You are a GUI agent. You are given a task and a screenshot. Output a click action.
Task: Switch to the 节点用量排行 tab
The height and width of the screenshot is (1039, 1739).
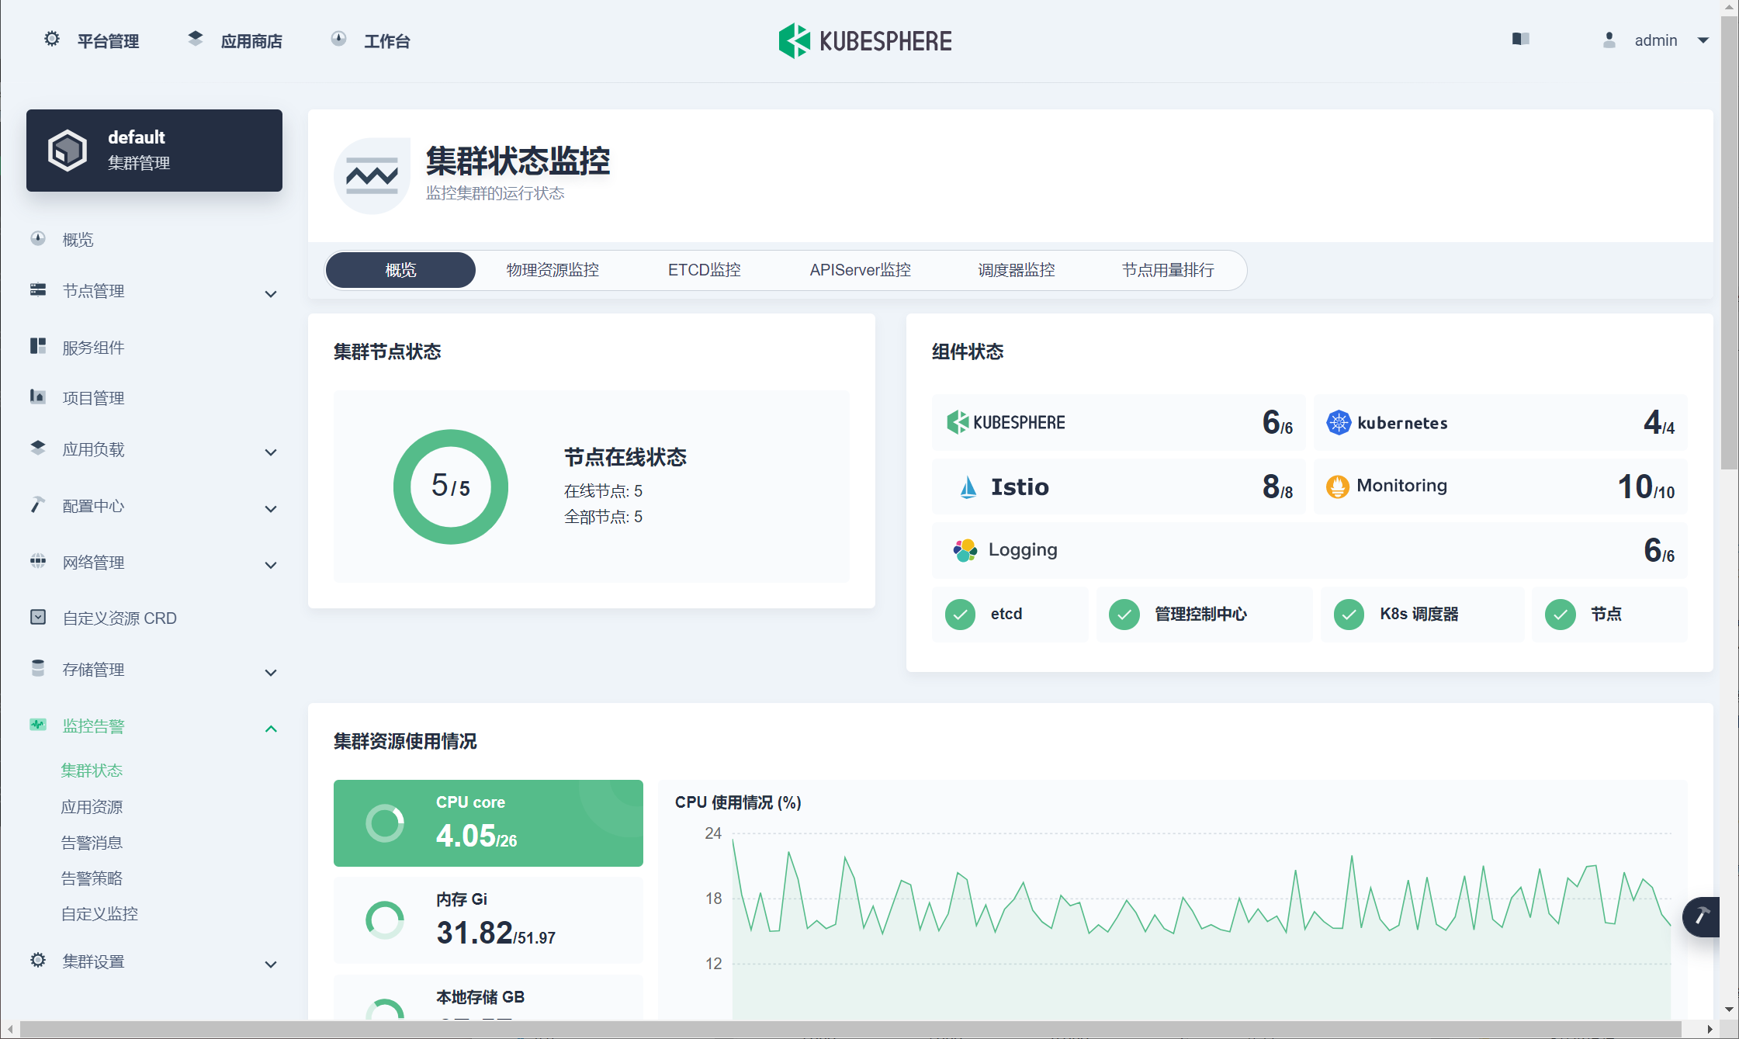[x=1168, y=270]
